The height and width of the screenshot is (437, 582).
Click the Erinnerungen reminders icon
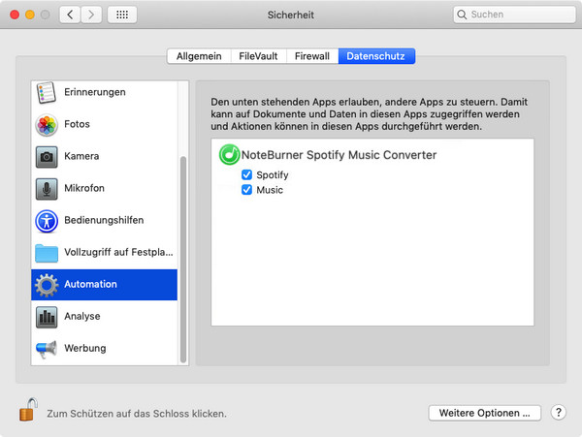point(46,93)
